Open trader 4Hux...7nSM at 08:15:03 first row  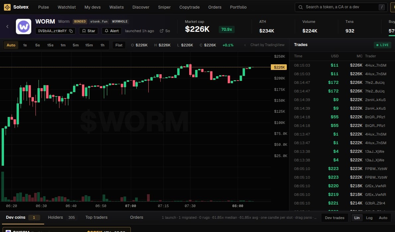coord(376,65)
